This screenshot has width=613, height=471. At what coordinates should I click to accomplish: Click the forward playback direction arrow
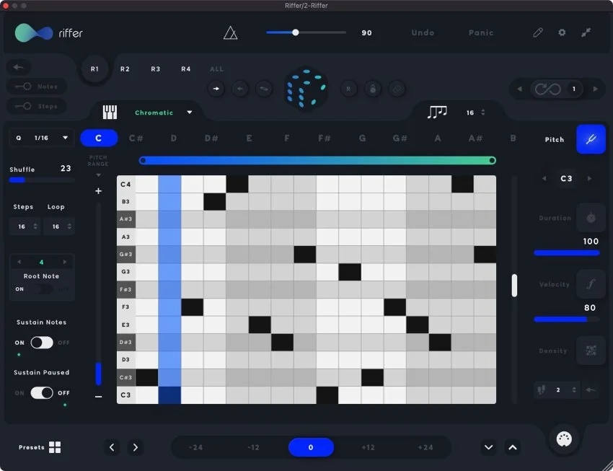pyautogui.click(x=216, y=89)
